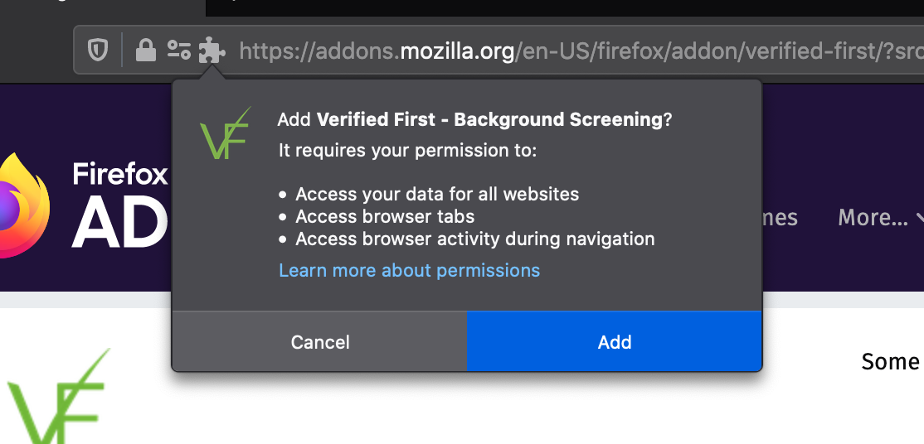Click the Firefox logo on the page
This screenshot has height=444, width=924.
[x=23, y=204]
